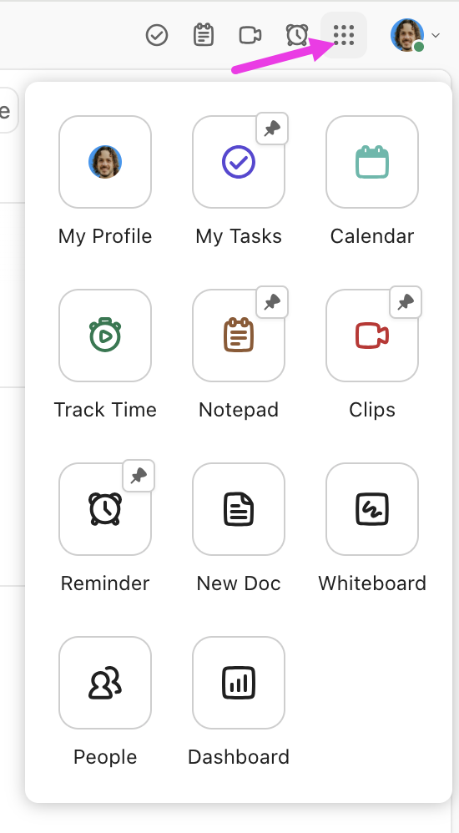Open the Whiteboard tile
The image size is (459, 833).
coord(372,509)
